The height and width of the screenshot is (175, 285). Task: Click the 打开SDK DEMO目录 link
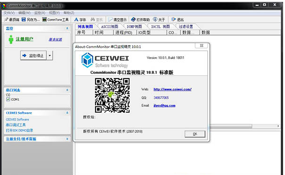[19, 131]
